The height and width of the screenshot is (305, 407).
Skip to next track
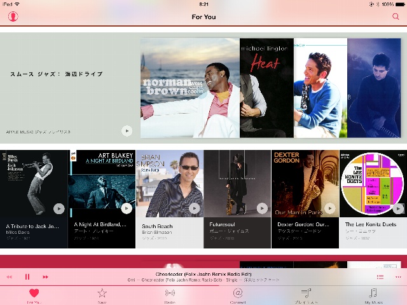tap(45, 277)
